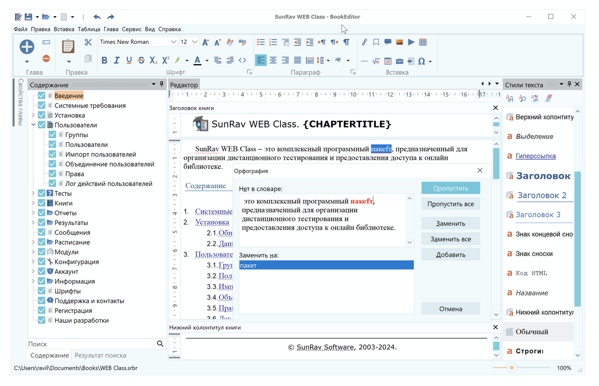Toggle bold formatting

pyautogui.click(x=104, y=61)
